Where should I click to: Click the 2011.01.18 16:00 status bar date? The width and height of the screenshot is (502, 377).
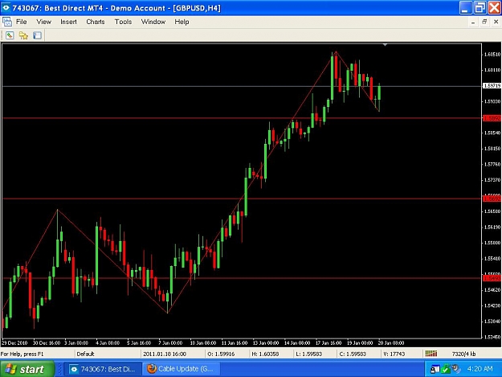165,354
